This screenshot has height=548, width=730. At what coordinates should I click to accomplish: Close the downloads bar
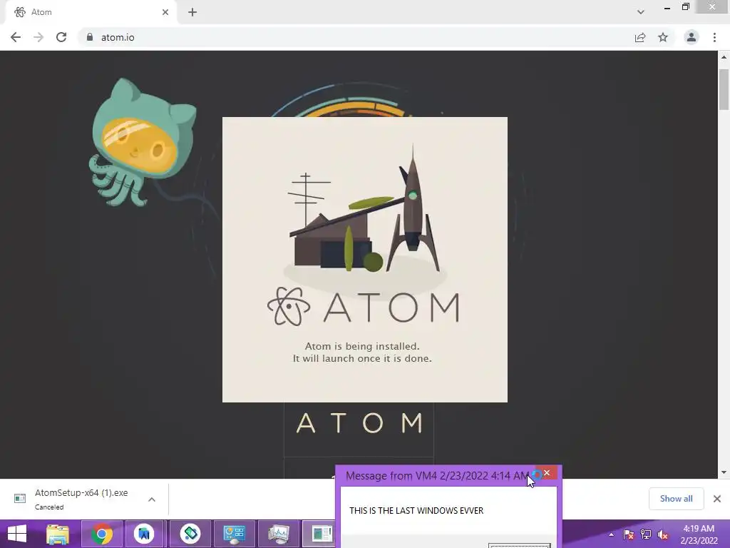pyautogui.click(x=717, y=499)
